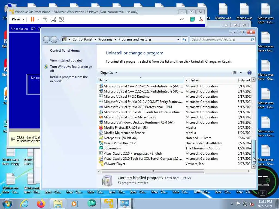Switch to VMware Player taskbar button
The image size is (279, 209).
pos(109,204)
